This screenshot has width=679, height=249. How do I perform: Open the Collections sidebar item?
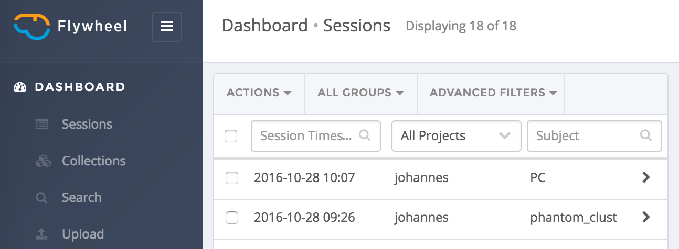[x=93, y=161]
